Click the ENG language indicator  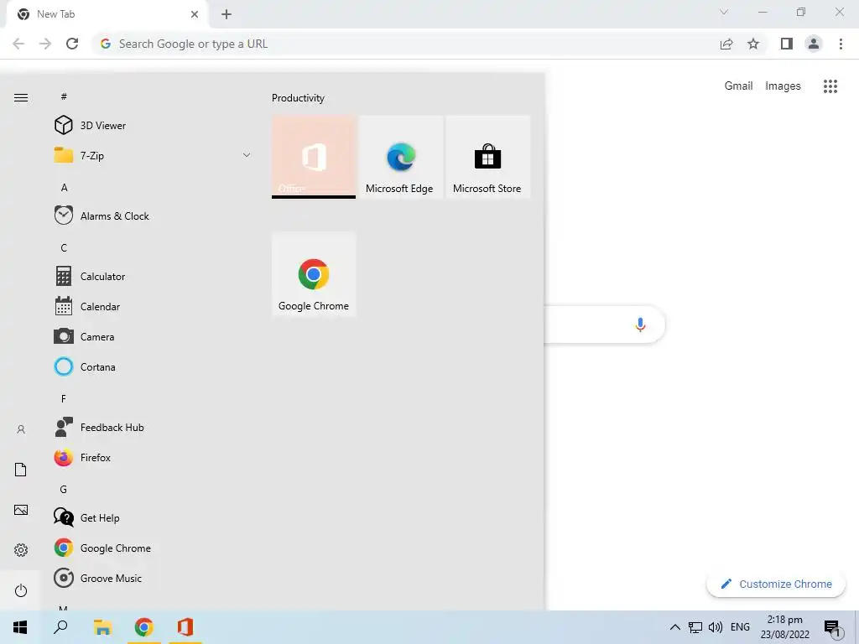[740, 627]
